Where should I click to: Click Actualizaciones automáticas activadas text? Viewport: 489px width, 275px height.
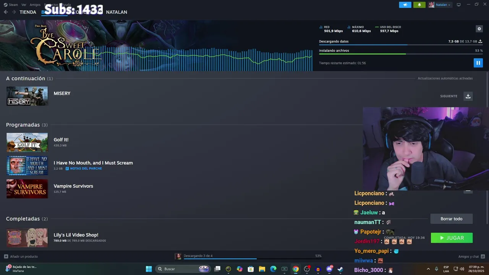tap(445, 78)
